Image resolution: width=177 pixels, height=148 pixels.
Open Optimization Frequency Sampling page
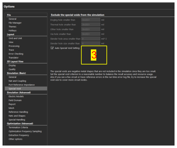click(x=25, y=131)
